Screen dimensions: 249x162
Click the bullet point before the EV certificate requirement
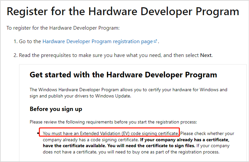tap(38, 133)
